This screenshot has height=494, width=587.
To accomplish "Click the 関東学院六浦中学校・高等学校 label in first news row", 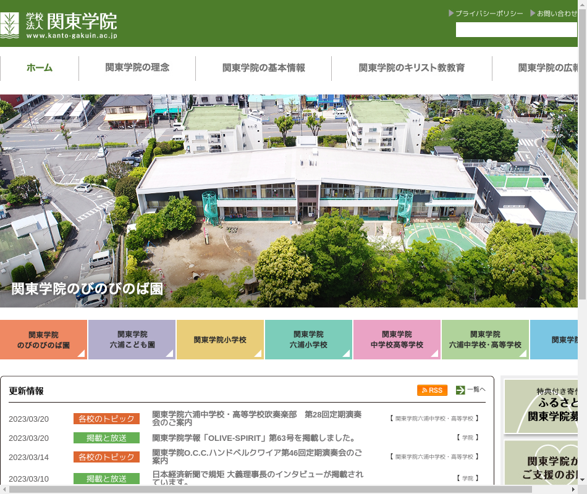I will [434, 419].
